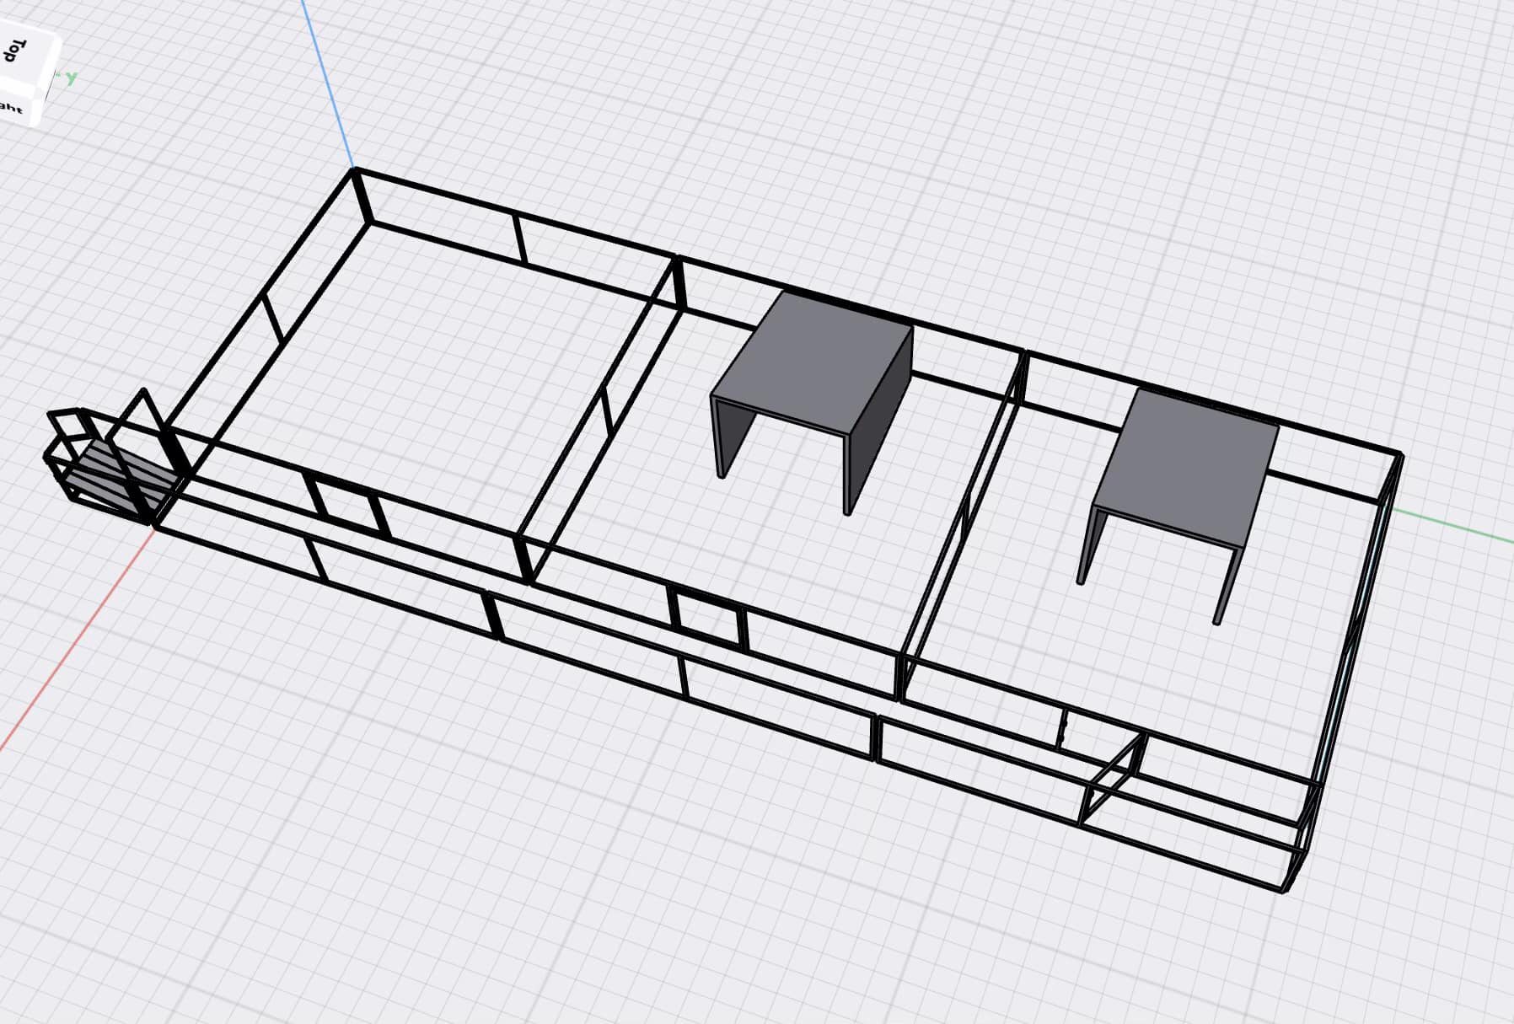1514x1024 pixels.
Task: Click the far-right top corner of the frame
Action: pos(1399,456)
